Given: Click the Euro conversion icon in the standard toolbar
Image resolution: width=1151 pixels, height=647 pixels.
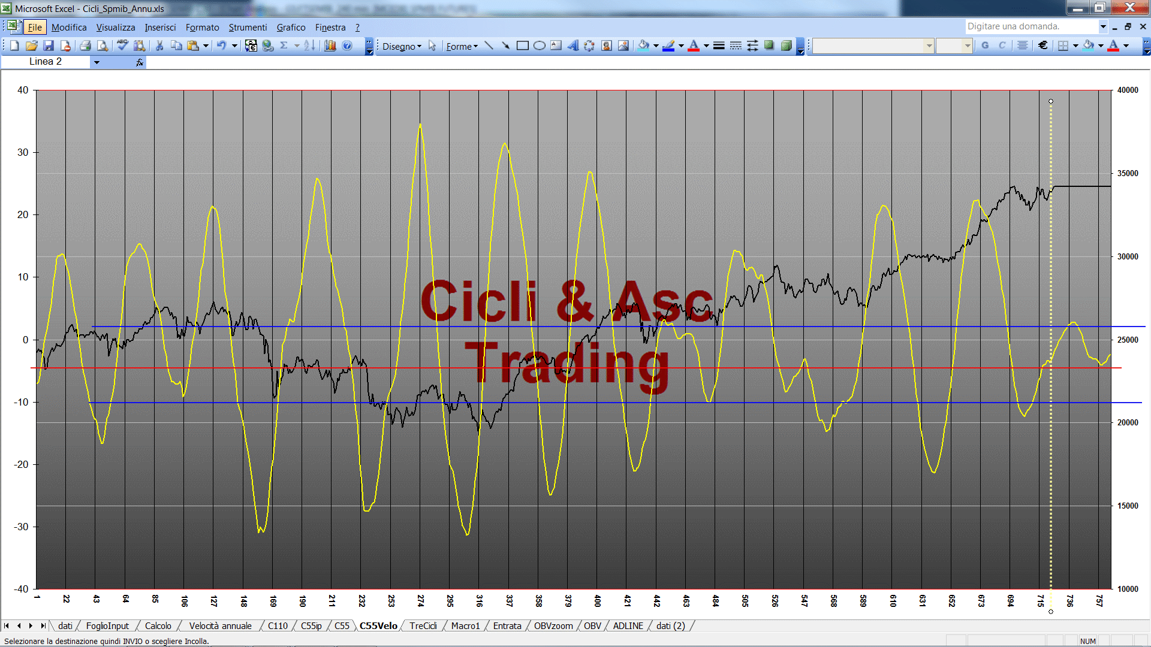Looking at the screenshot, I should coord(251,46).
